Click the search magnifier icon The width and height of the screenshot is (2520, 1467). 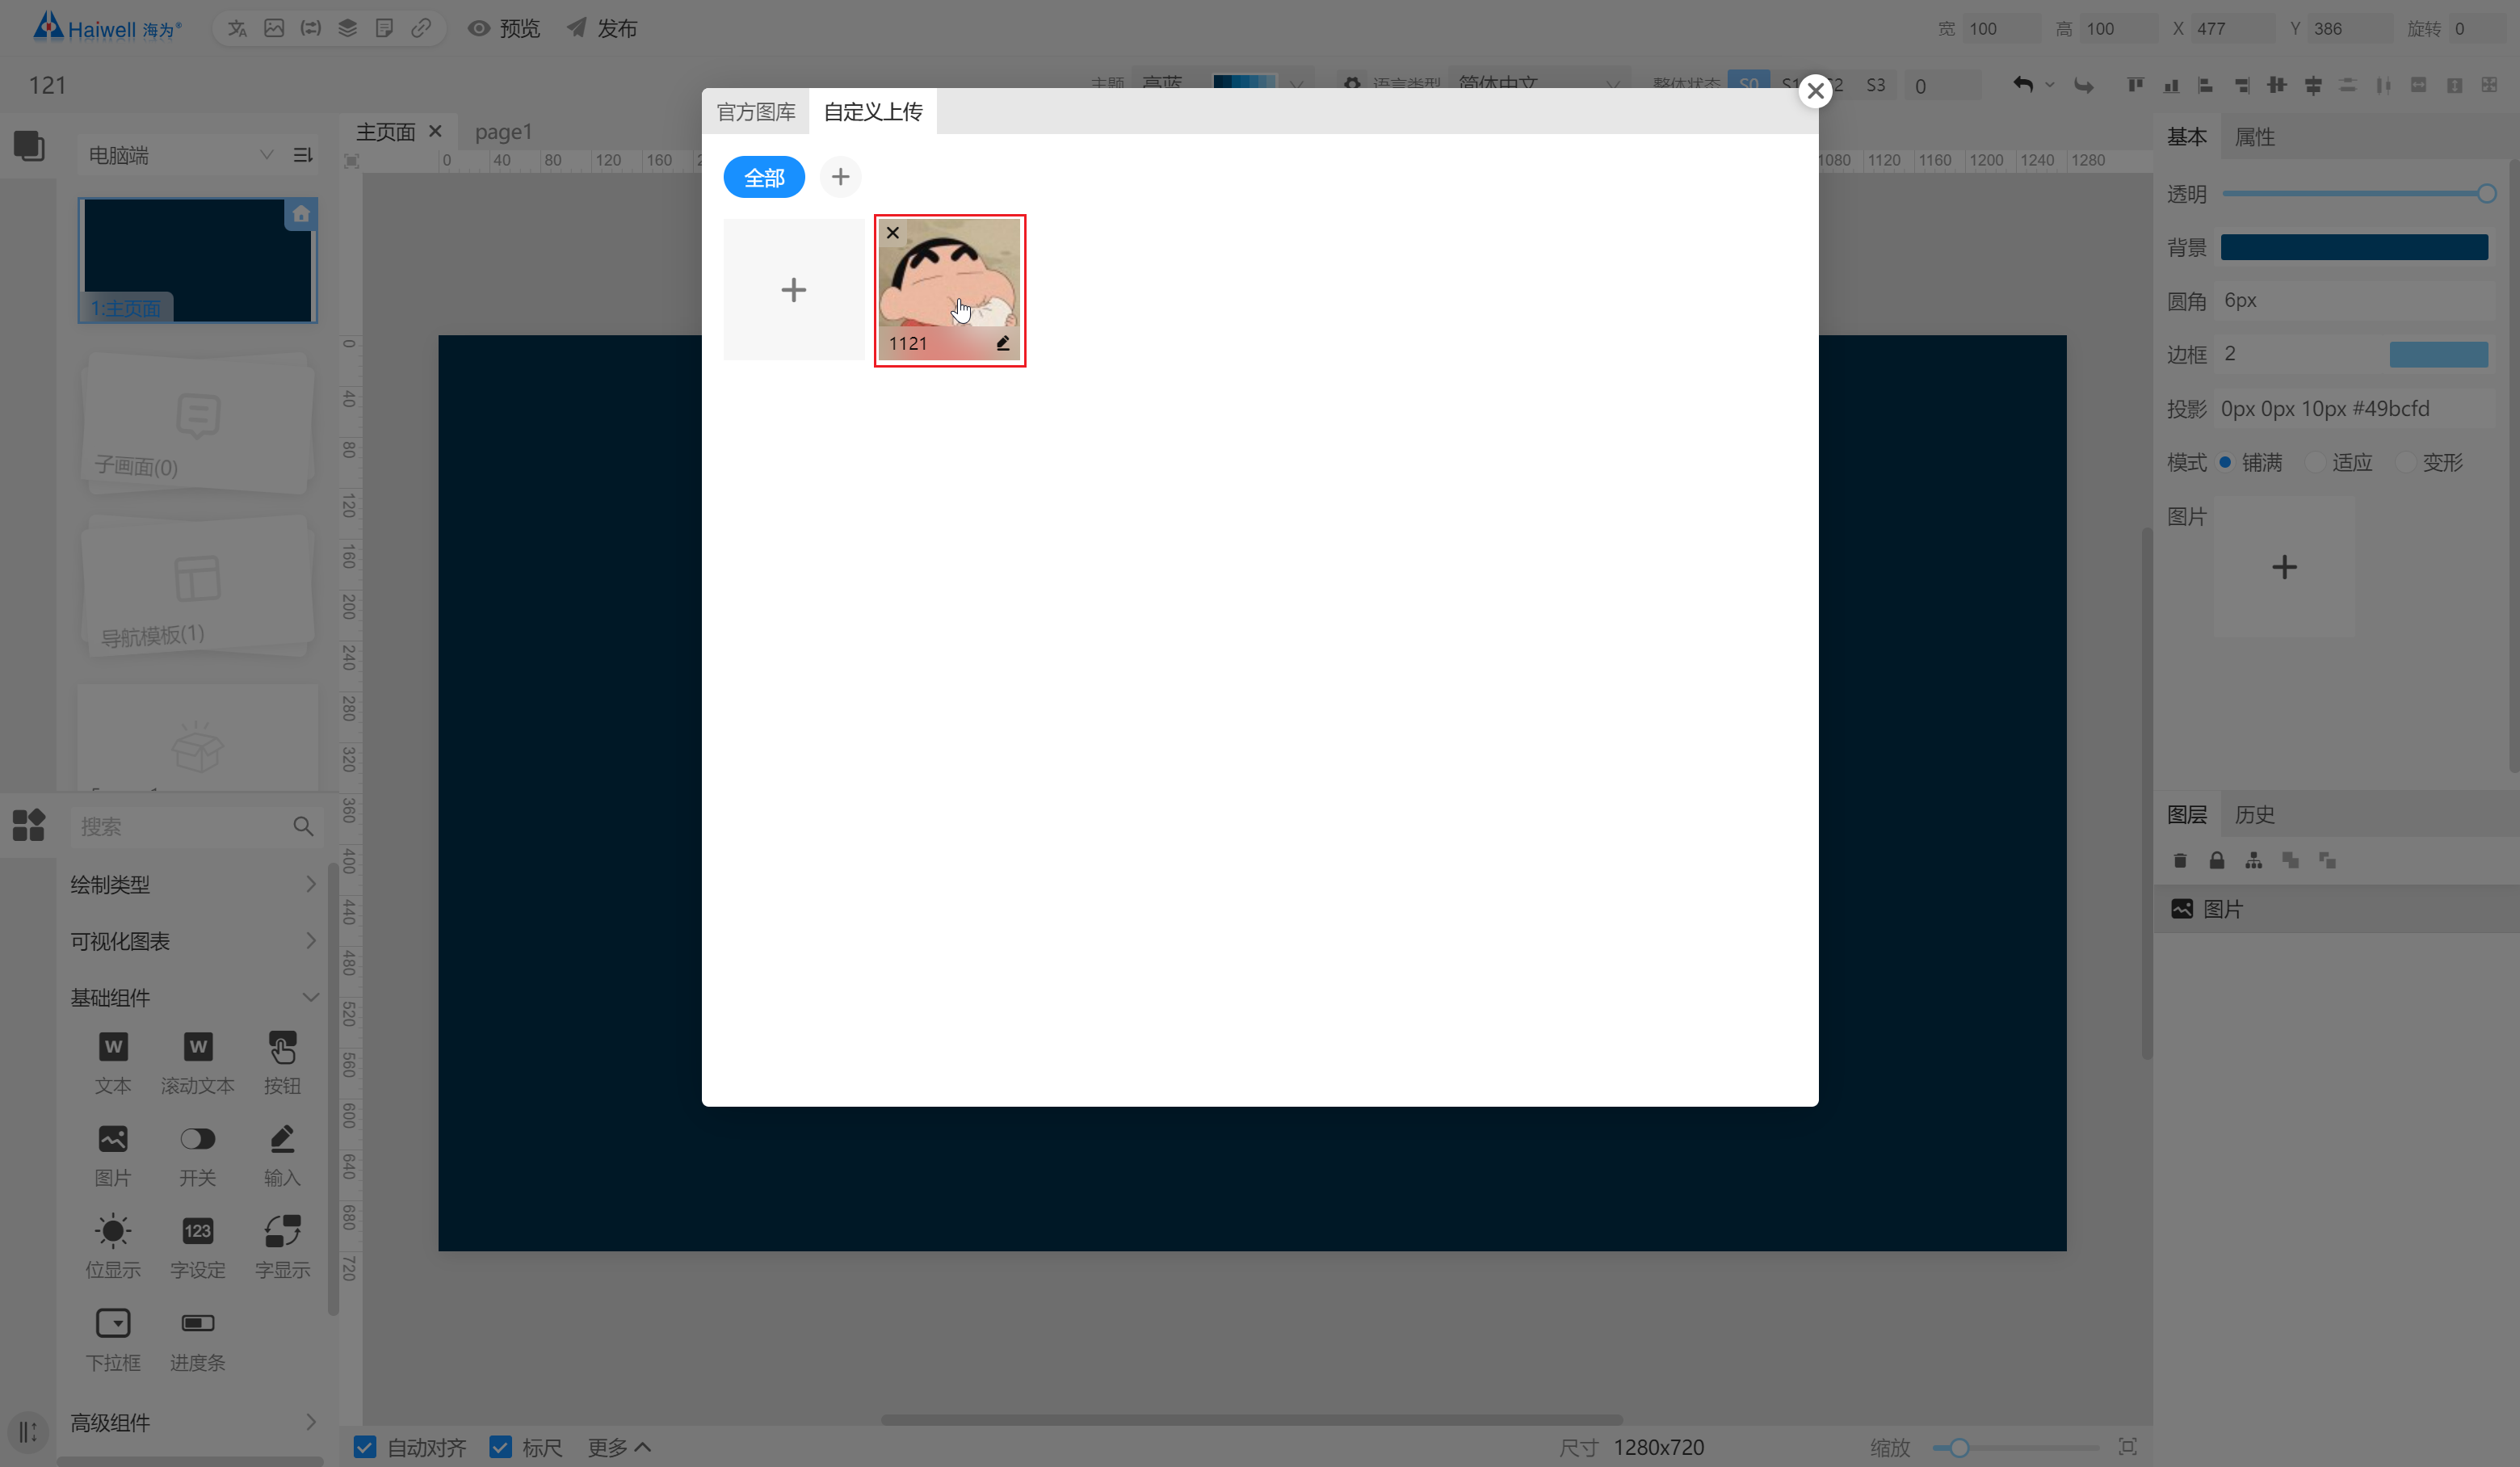303,826
